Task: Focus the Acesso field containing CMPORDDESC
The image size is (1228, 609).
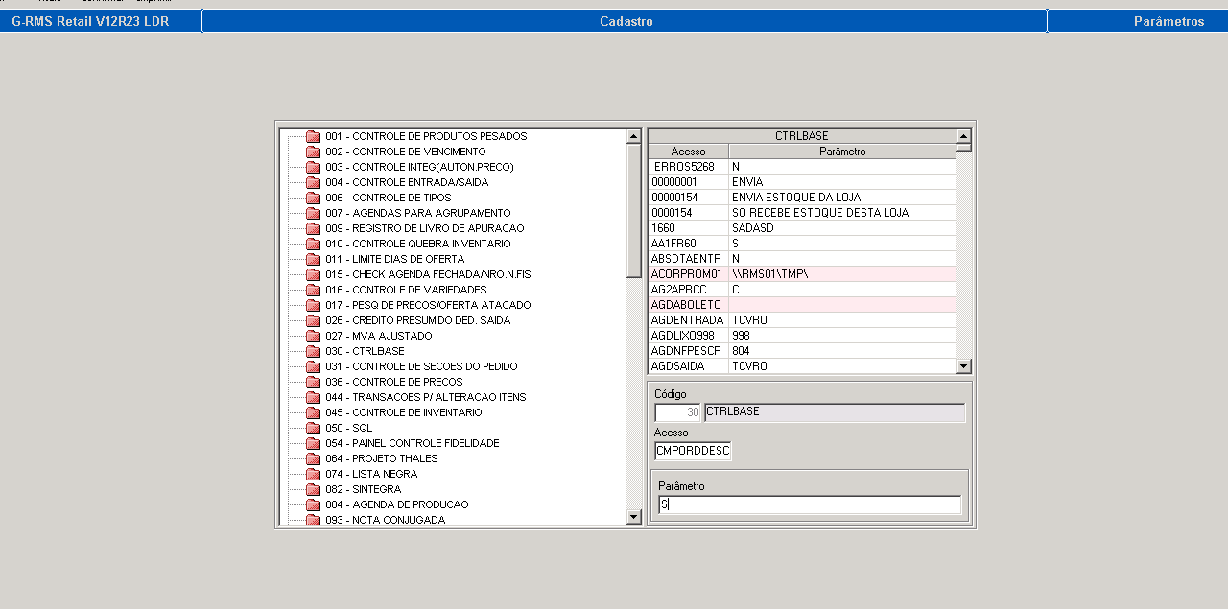Action: pos(693,451)
